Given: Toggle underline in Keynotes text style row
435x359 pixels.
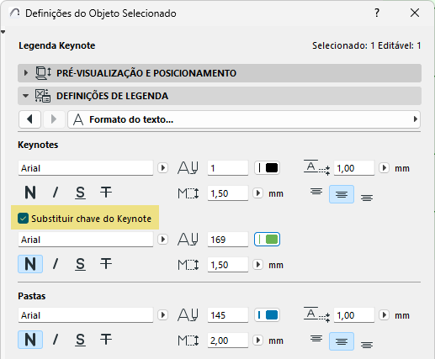Looking at the screenshot, I should click(80, 193).
